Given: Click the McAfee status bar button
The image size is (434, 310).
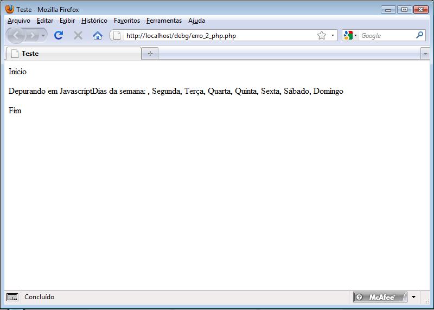Looking at the screenshot, I should (x=380, y=297).
